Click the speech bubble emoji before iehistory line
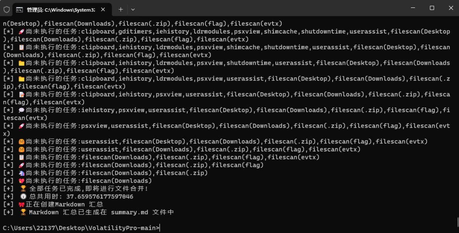Viewport: 459px width, 233px height. (x=22, y=110)
